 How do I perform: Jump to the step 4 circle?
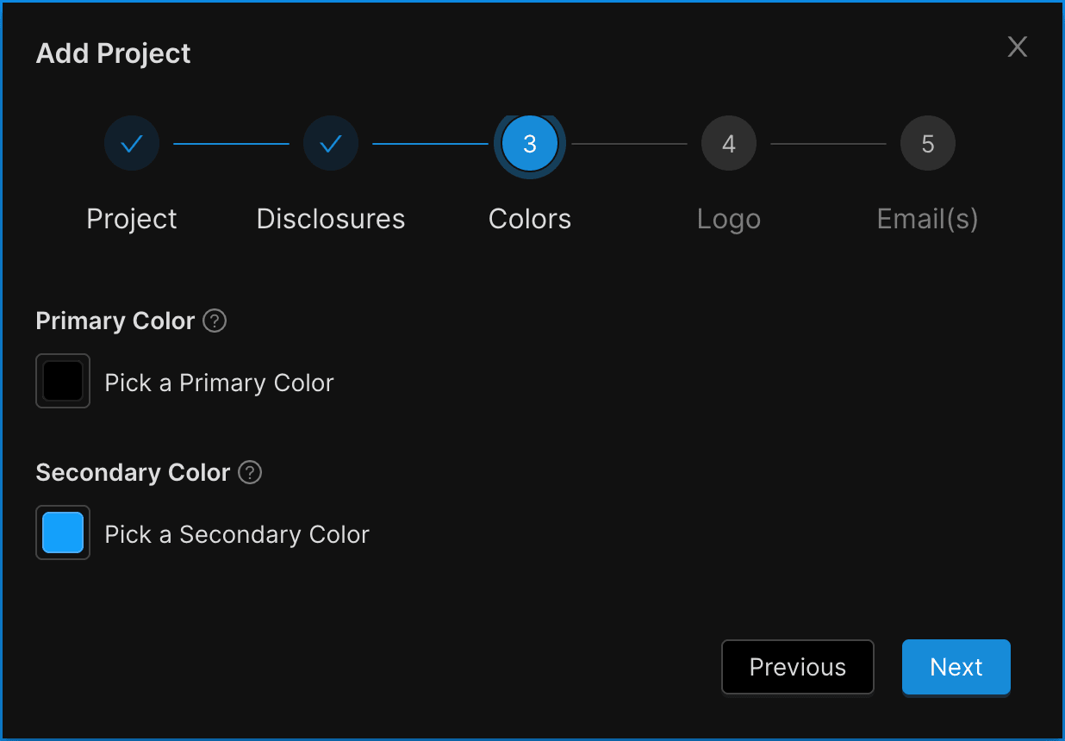(729, 144)
